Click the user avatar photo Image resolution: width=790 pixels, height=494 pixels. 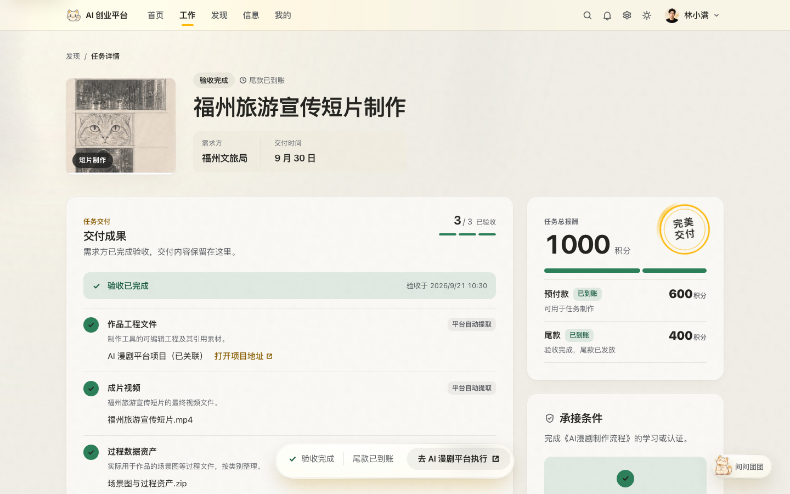point(672,15)
